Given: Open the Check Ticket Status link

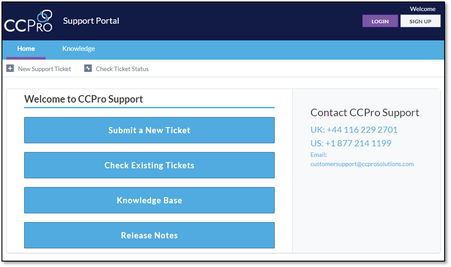Looking at the screenshot, I should tap(122, 68).
